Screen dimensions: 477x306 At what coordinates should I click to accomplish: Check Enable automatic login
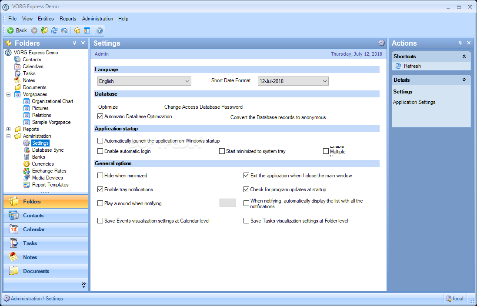[x=100, y=151]
